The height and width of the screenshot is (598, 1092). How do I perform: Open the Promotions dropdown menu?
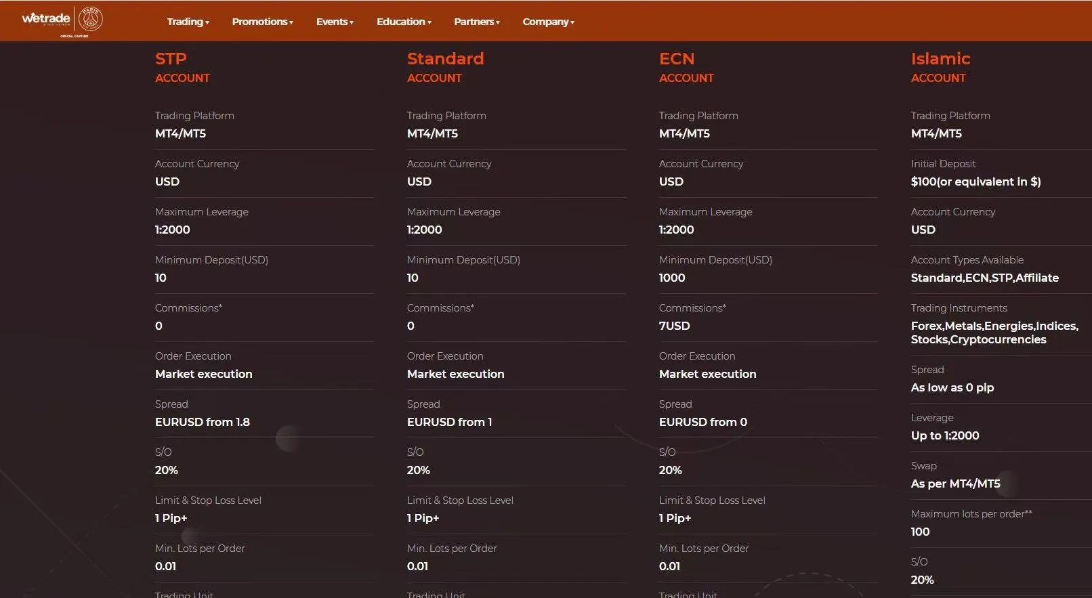click(x=263, y=22)
